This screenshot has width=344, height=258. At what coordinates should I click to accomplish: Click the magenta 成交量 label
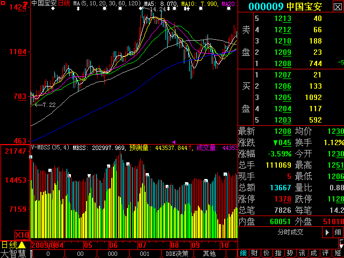pyautogui.click(x=206, y=148)
